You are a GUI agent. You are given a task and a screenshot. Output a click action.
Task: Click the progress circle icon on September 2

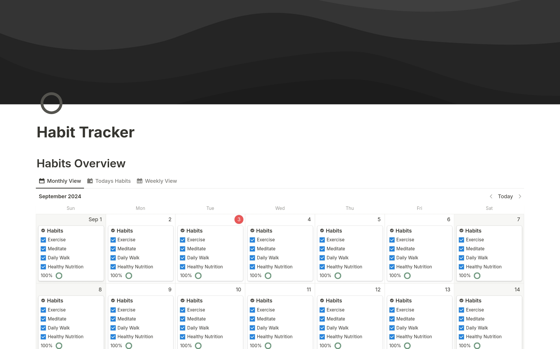129,276
